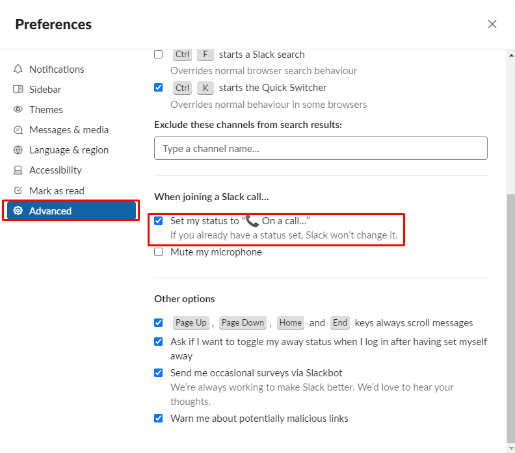
Task: Toggle Page Up, Page Down keys scroll option
Action: (x=159, y=323)
